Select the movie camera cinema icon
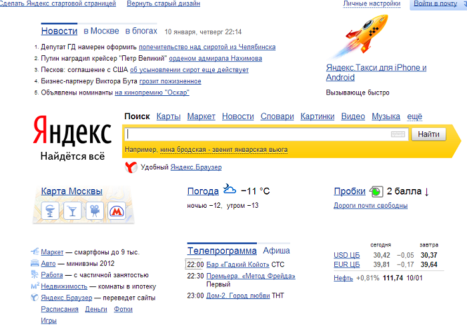 [95, 210]
